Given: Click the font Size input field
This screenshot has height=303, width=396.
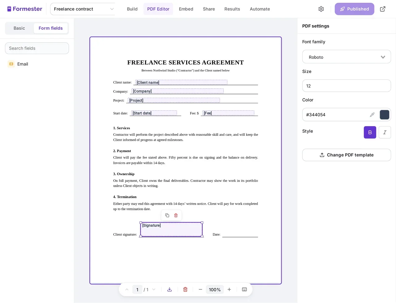Looking at the screenshot, I should click(346, 86).
